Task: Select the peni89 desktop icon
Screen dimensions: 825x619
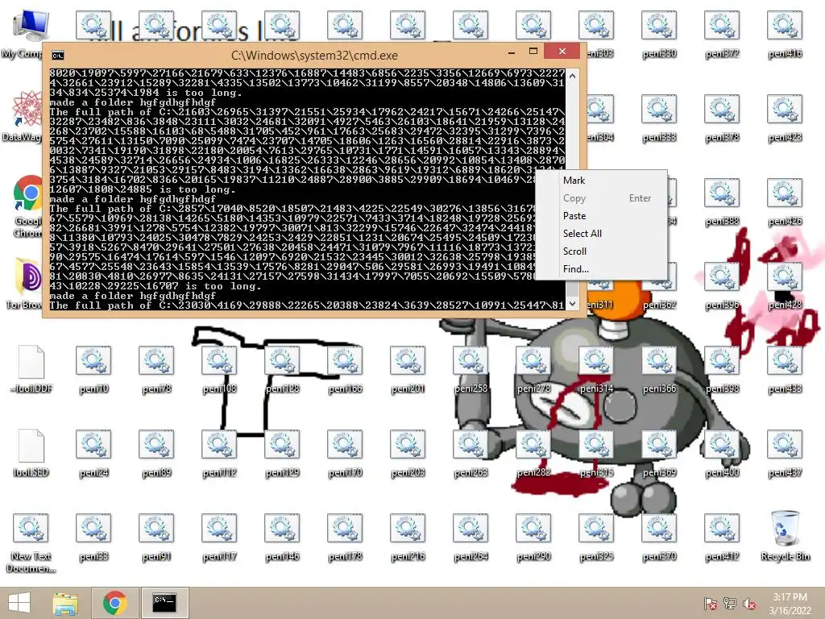Action: (156, 453)
